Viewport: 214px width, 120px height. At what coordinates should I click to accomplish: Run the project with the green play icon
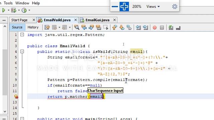[4, 10]
